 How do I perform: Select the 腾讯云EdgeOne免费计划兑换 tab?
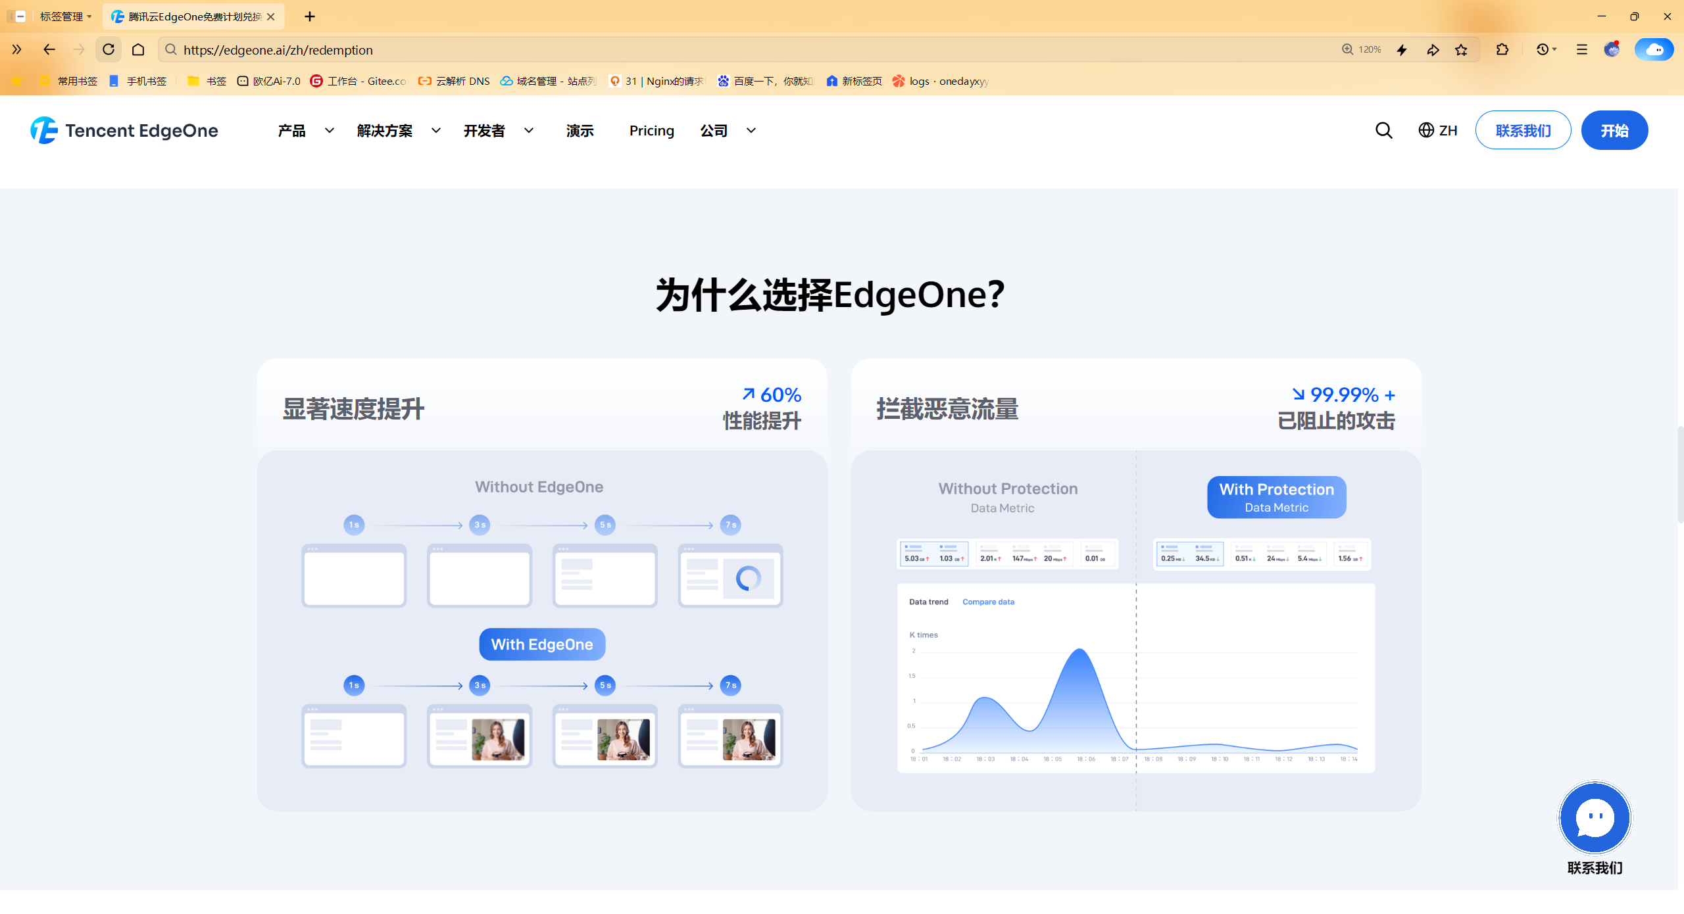(193, 16)
